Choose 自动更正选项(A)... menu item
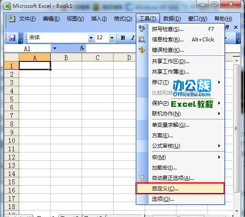Image resolution: width=245 pixels, height=217 pixels. coord(180,178)
